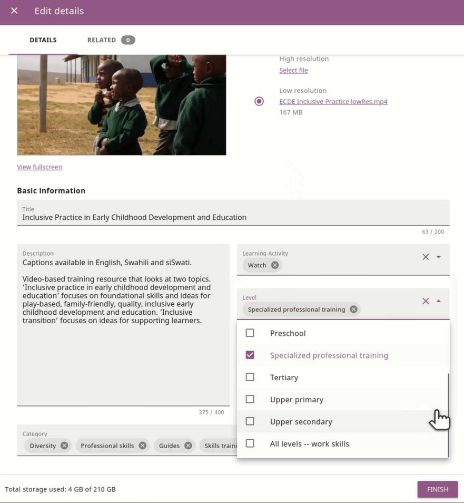The image size is (464, 503).
Task: Clear all Level selections
Action: click(x=426, y=301)
